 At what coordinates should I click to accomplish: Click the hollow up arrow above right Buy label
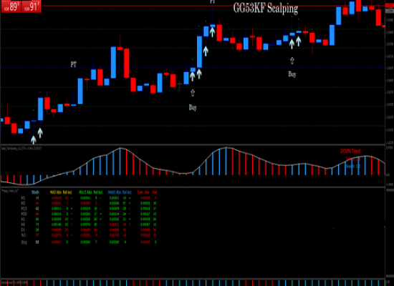[x=292, y=61]
